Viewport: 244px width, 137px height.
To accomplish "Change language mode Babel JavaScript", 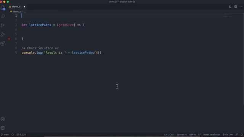I will coord(212,135).
